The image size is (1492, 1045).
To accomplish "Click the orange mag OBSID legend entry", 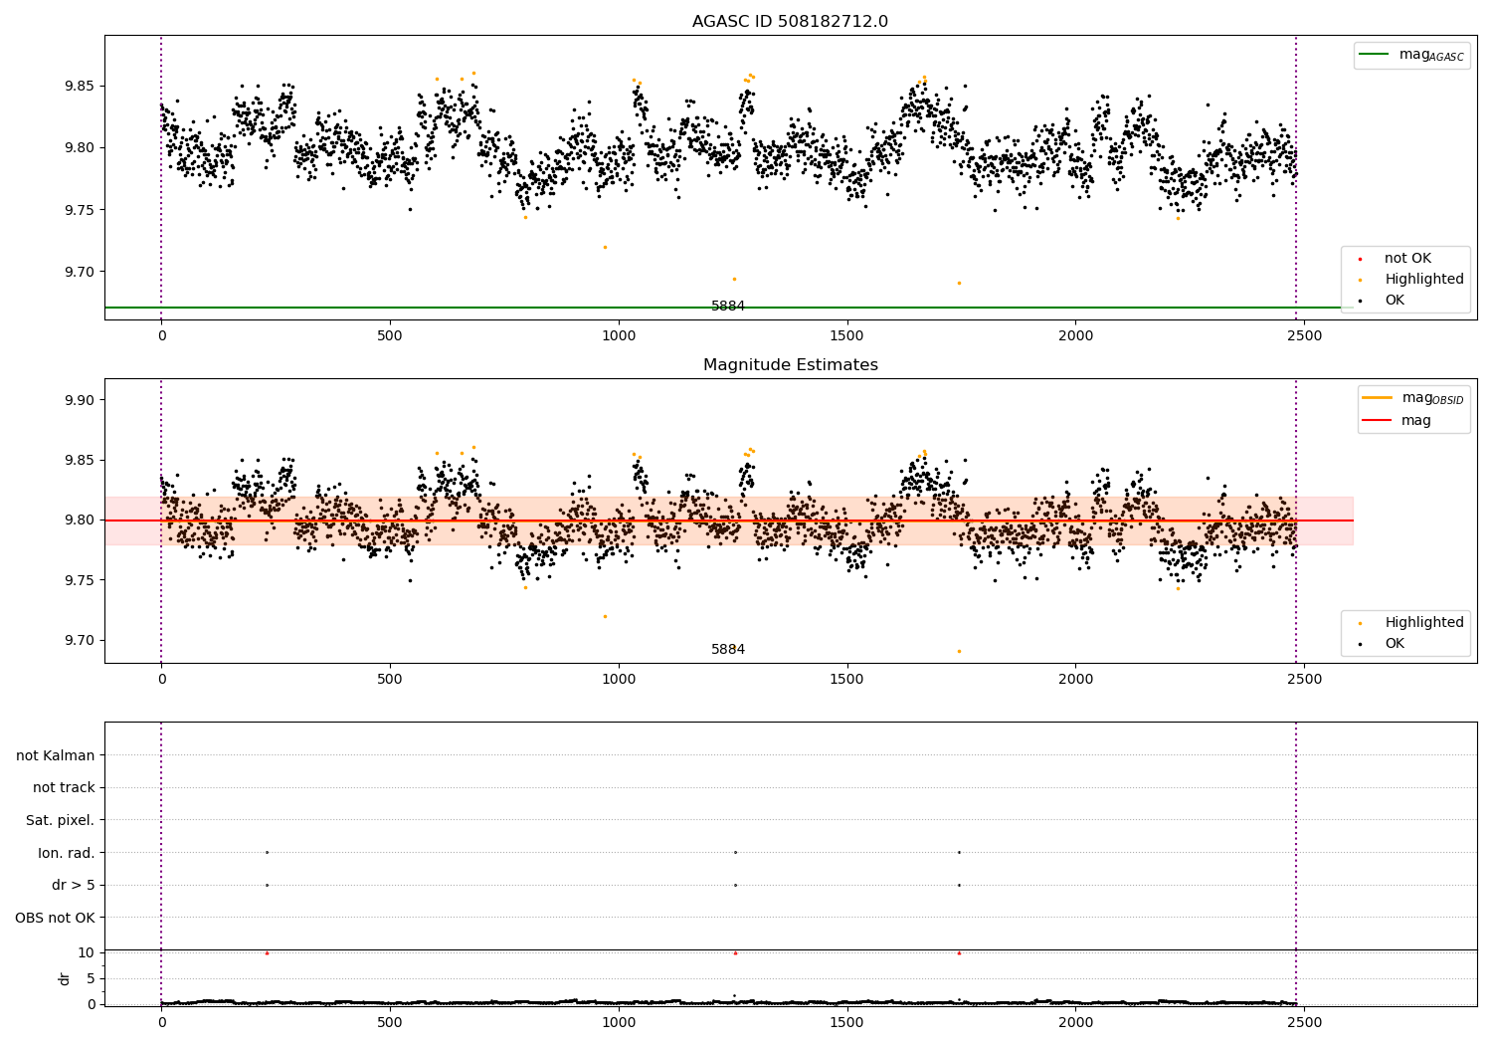I will pos(1378,398).
